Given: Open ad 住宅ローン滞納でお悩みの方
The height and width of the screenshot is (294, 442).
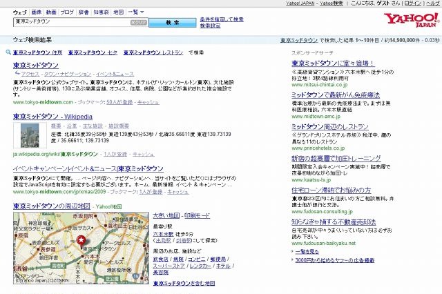Looking at the screenshot, I should [331, 190].
